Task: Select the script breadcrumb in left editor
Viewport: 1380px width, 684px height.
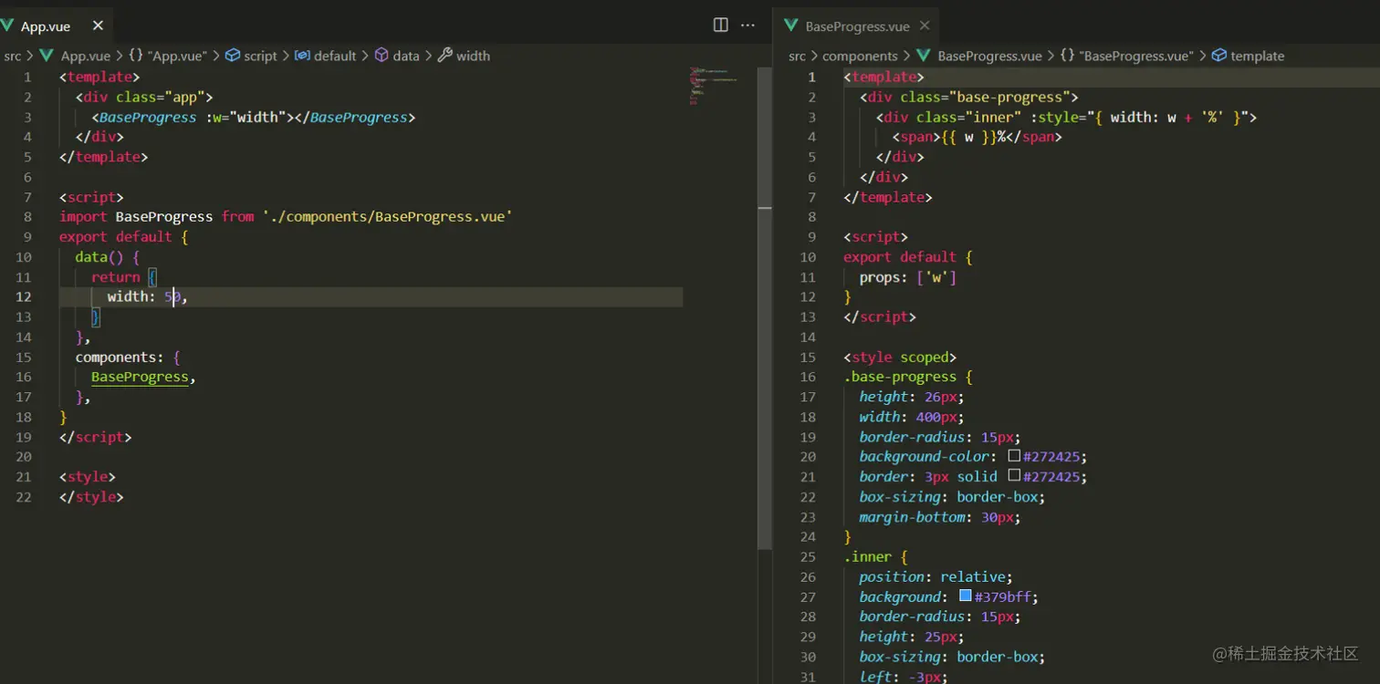Action: pos(260,56)
